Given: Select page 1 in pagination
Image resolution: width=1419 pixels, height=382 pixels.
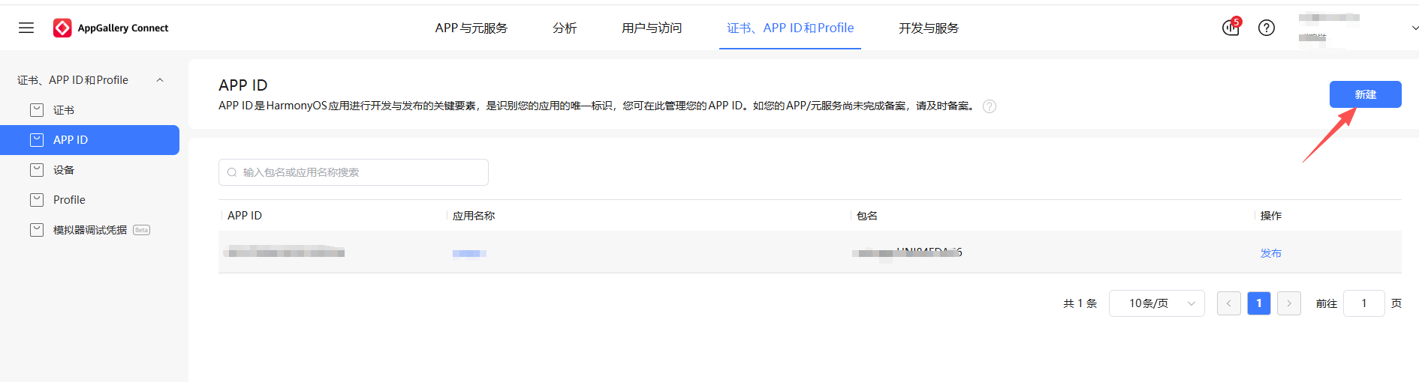Looking at the screenshot, I should click(x=1258, y=303).
